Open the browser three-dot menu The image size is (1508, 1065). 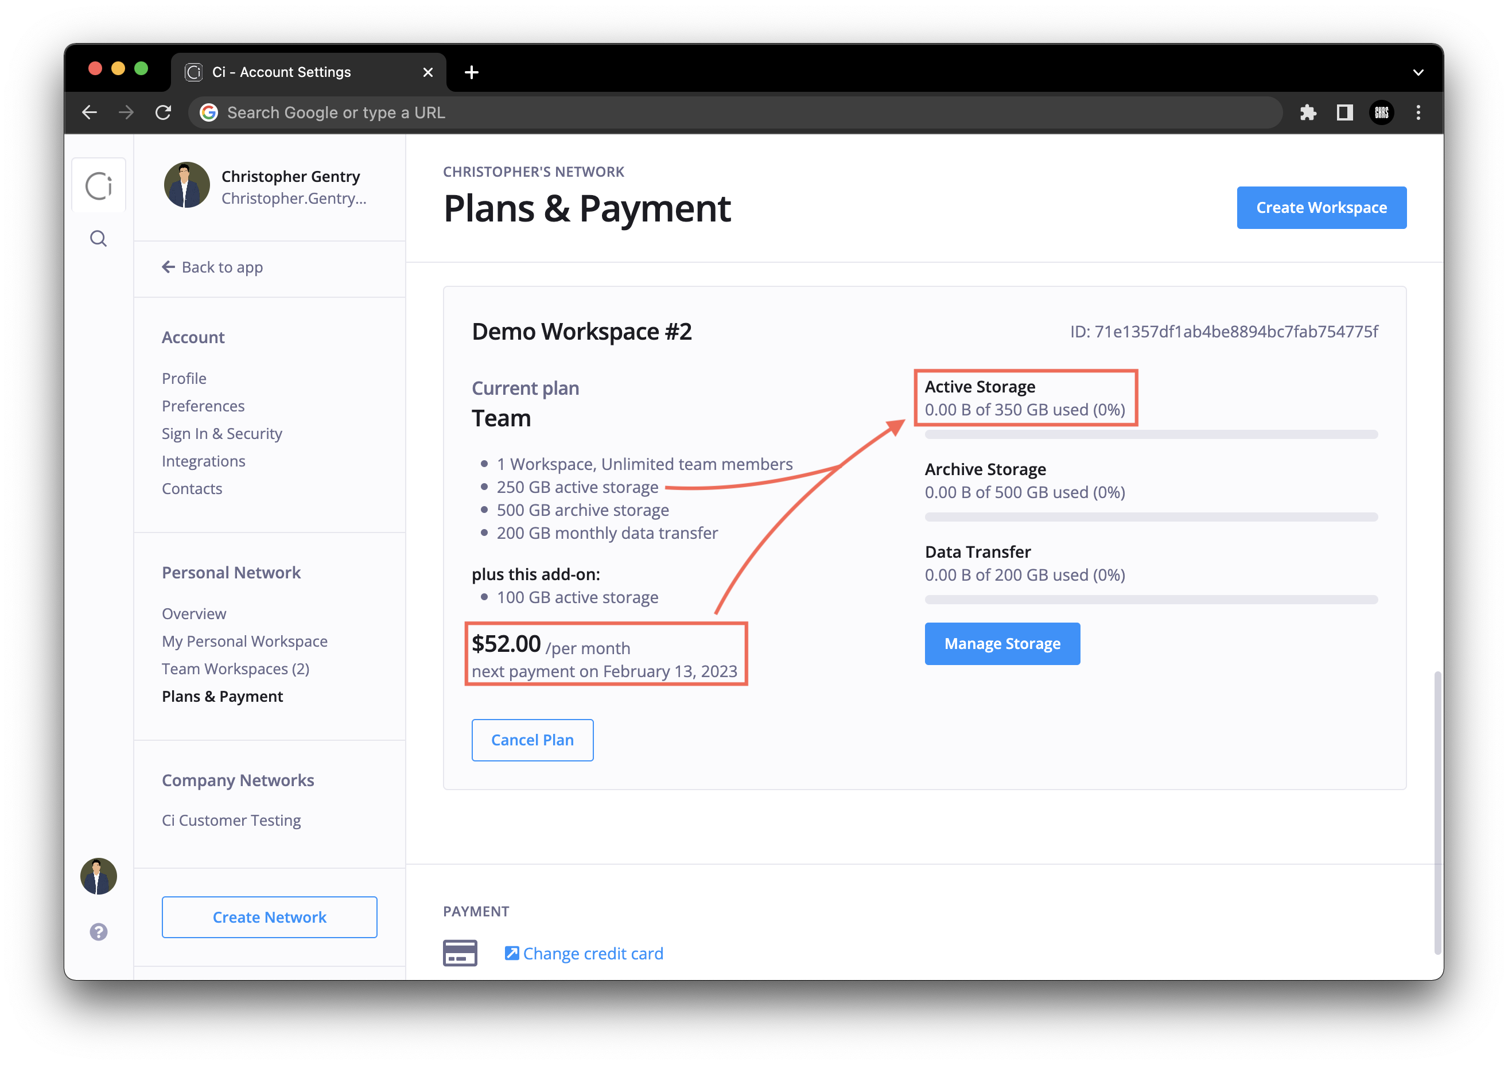click(1418, 112)
